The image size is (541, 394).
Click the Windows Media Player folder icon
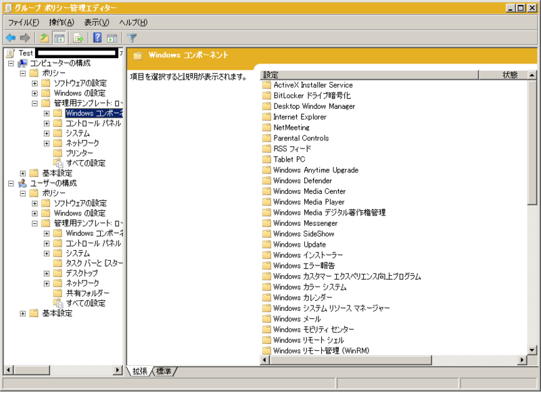pyautogui.click(x=266, y=202)
